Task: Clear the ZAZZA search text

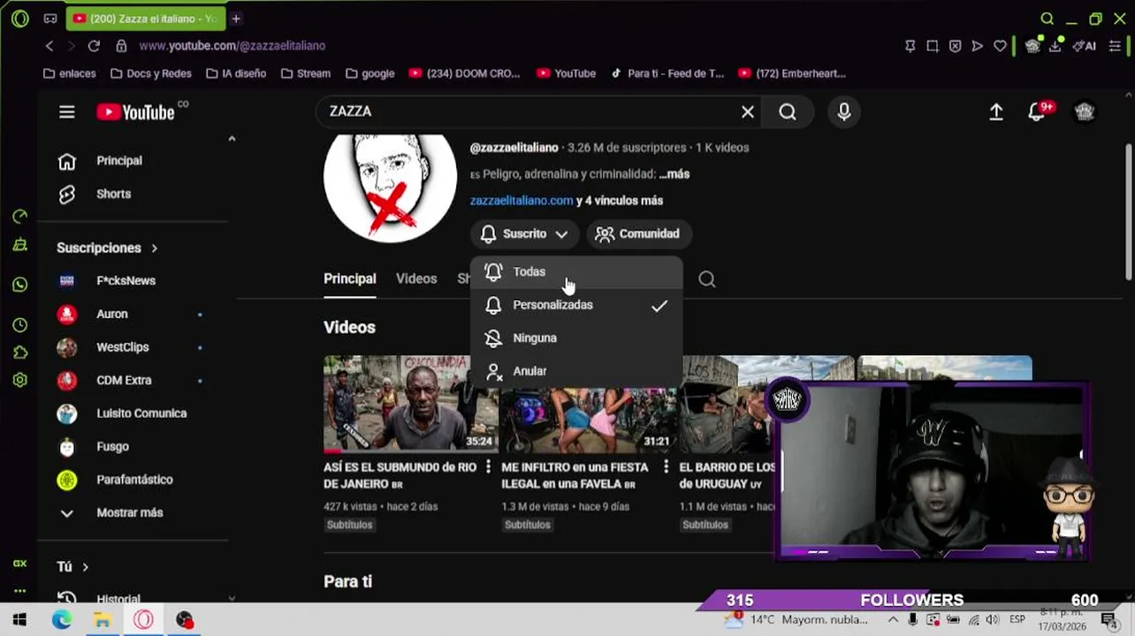Action: (748, 111)
